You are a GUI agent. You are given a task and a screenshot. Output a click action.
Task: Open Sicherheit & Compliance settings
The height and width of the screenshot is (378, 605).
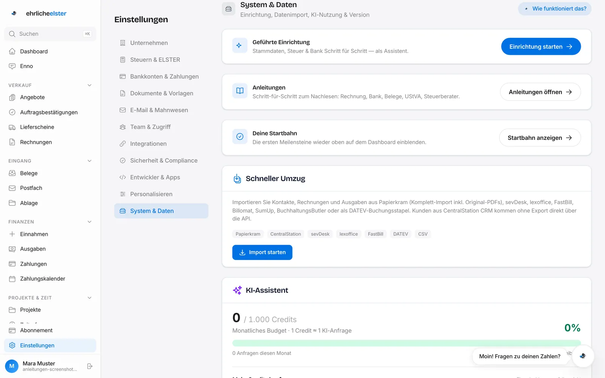(161, 160)
